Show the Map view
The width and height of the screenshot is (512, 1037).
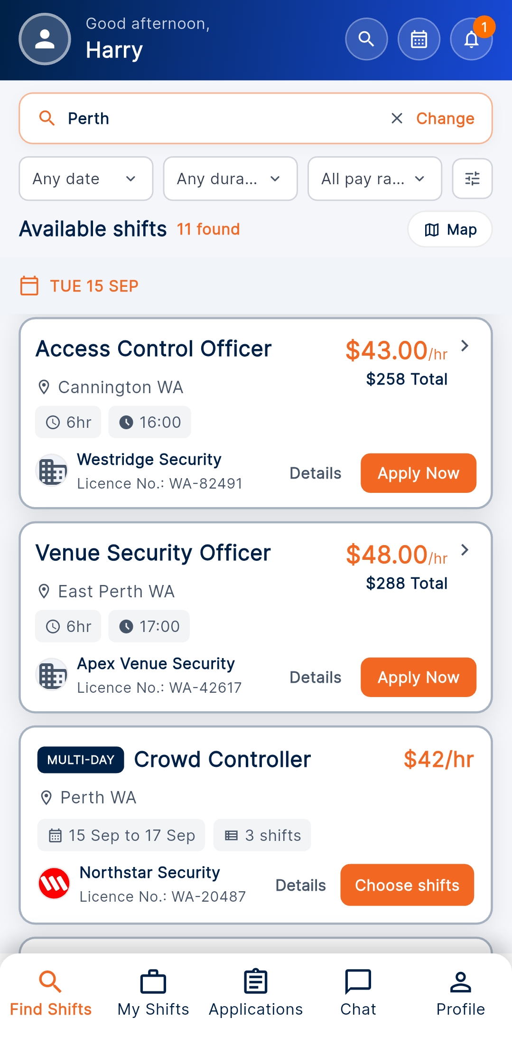click(450, 229)
